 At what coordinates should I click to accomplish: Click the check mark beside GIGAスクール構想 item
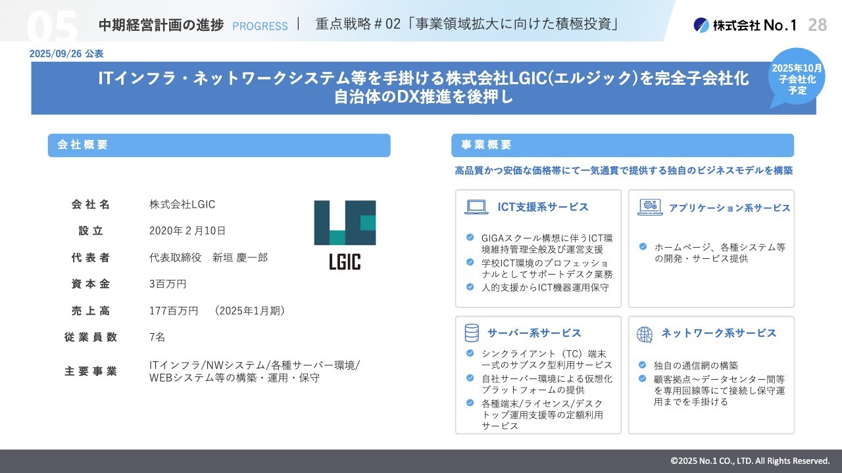tap(470, 237)
